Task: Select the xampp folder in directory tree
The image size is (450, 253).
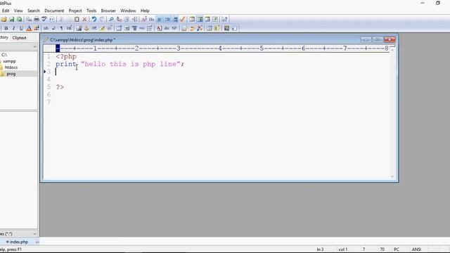Action: 9,61
